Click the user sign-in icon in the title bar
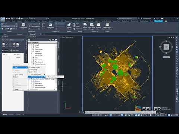Viewport: 179px width, 134px height. click(141, 19)
